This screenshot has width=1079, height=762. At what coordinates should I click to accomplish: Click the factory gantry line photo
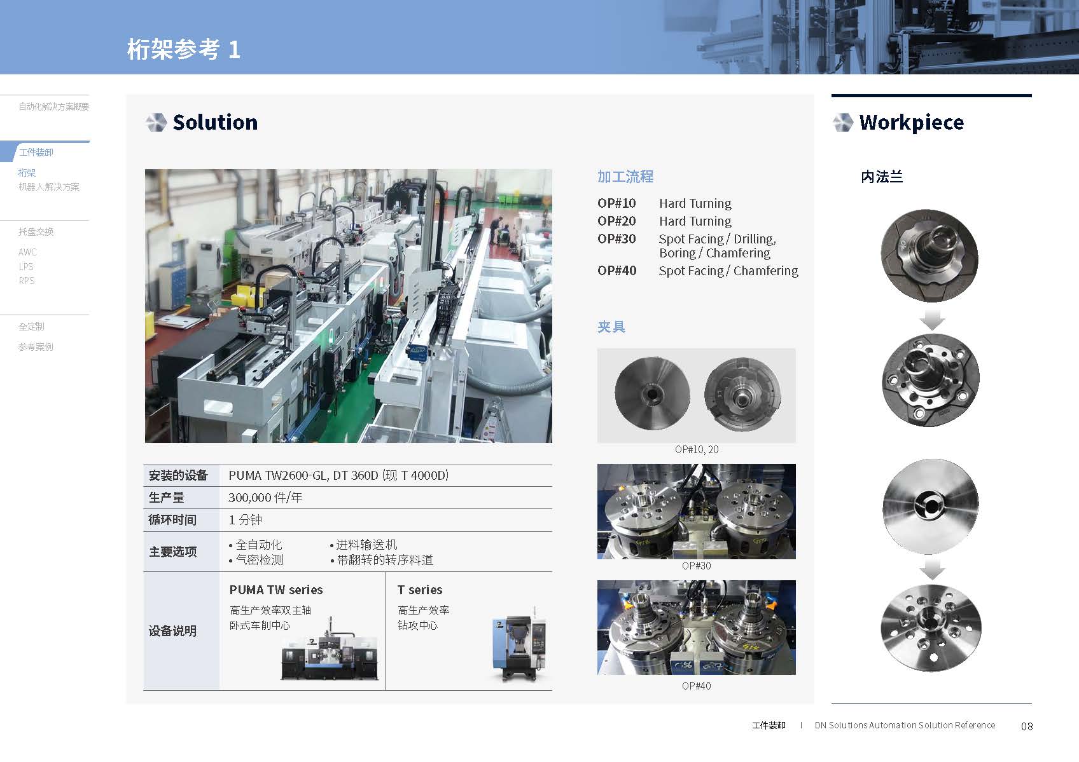(x=348, y=306)
